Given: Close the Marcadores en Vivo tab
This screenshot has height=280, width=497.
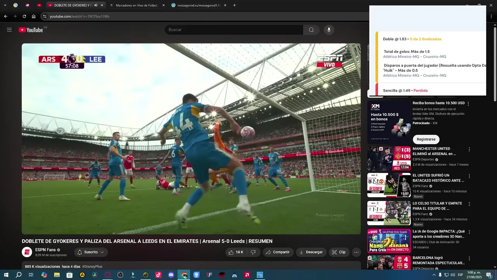Looking at the screenshot, I should [x=163, y=5].
